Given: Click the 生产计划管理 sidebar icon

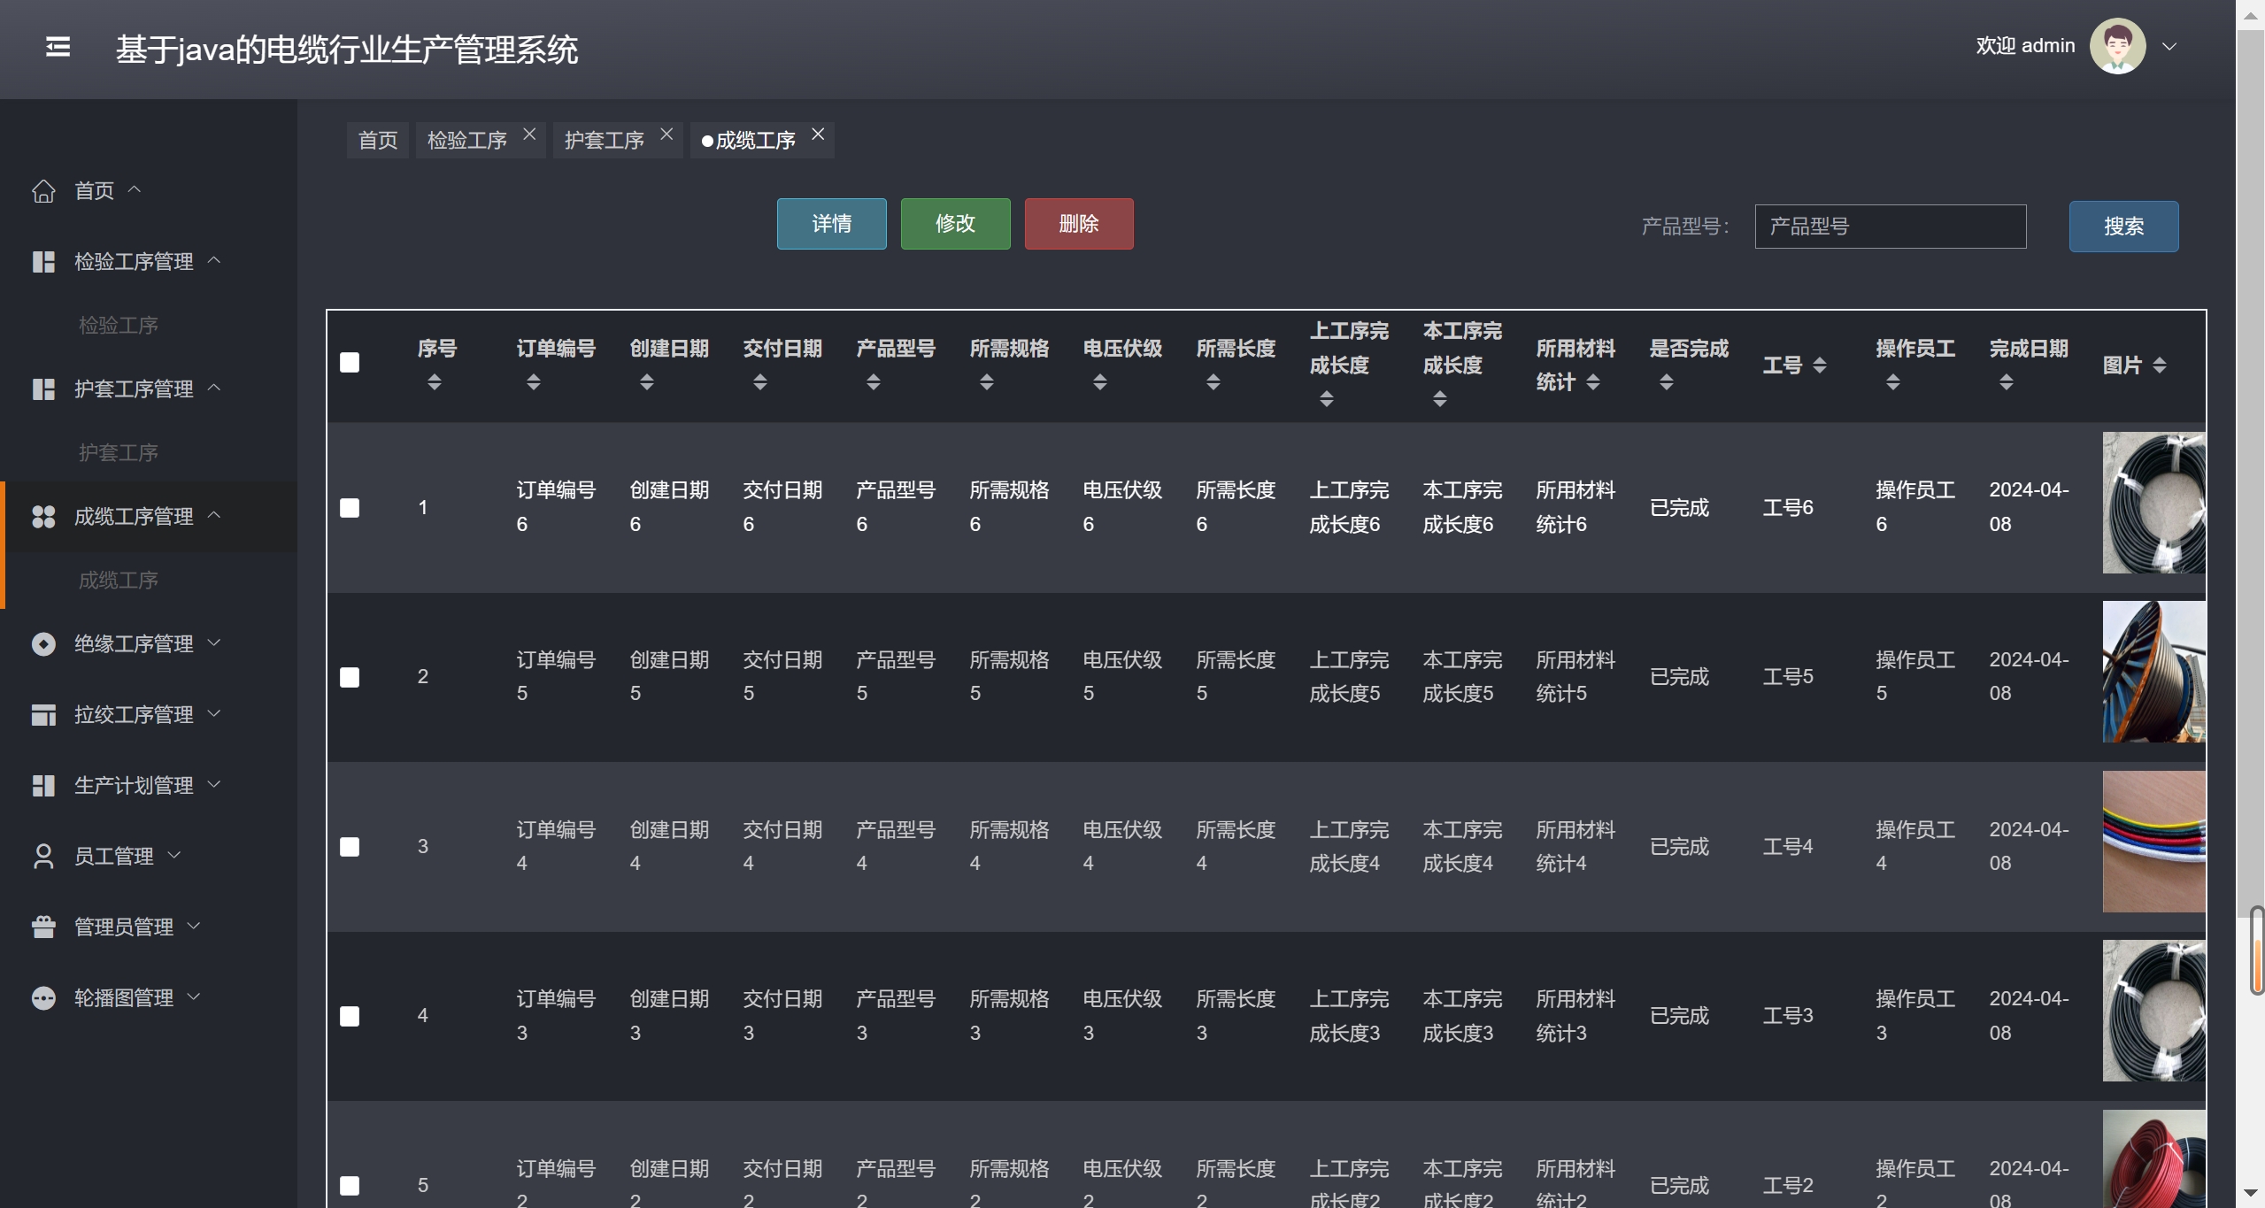Looking at the screenshot, I should 43,786.
